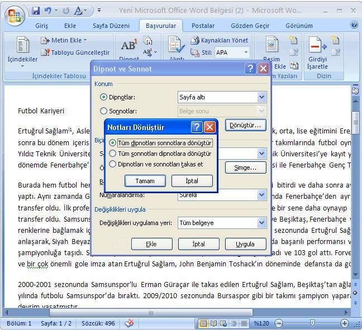Insert index icon in Dizin group
Image resolution: width=362 pixels, height=330 pixels.
click(x=335, y=40)
